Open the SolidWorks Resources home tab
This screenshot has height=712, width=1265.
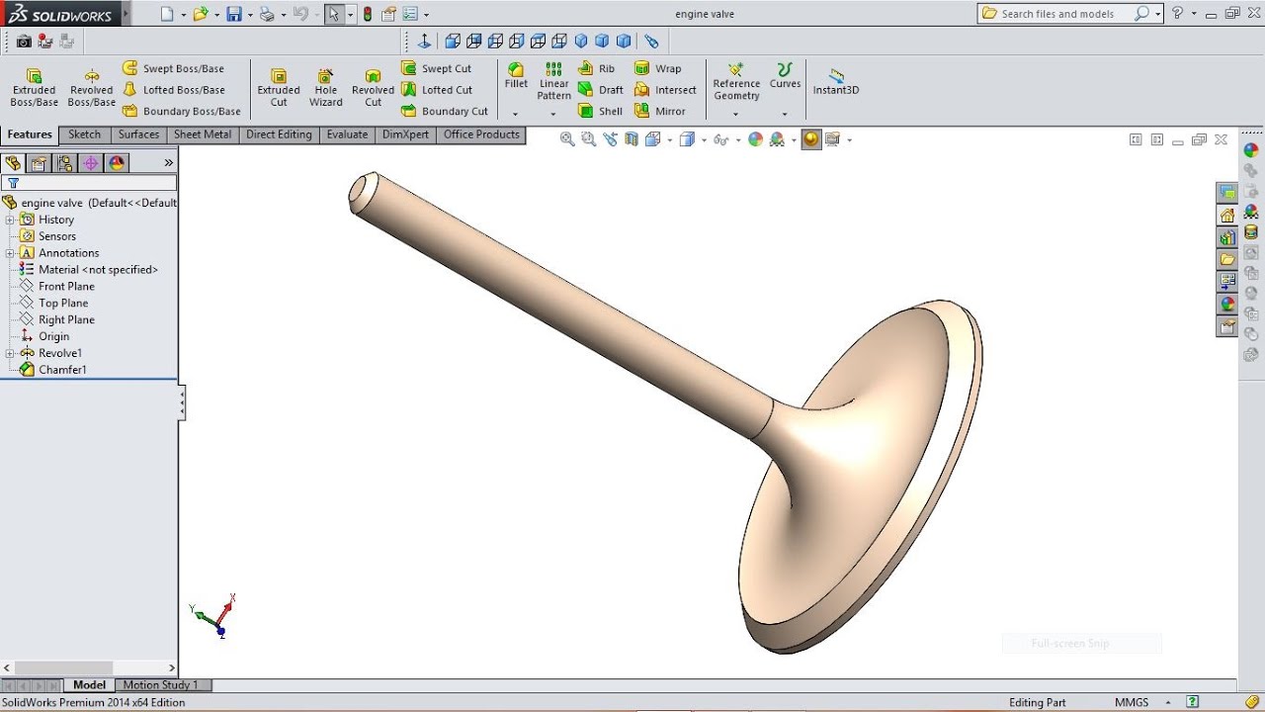coord(1227,216)
